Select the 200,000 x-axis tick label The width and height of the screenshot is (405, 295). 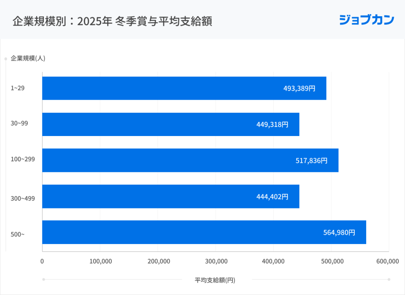158,261
